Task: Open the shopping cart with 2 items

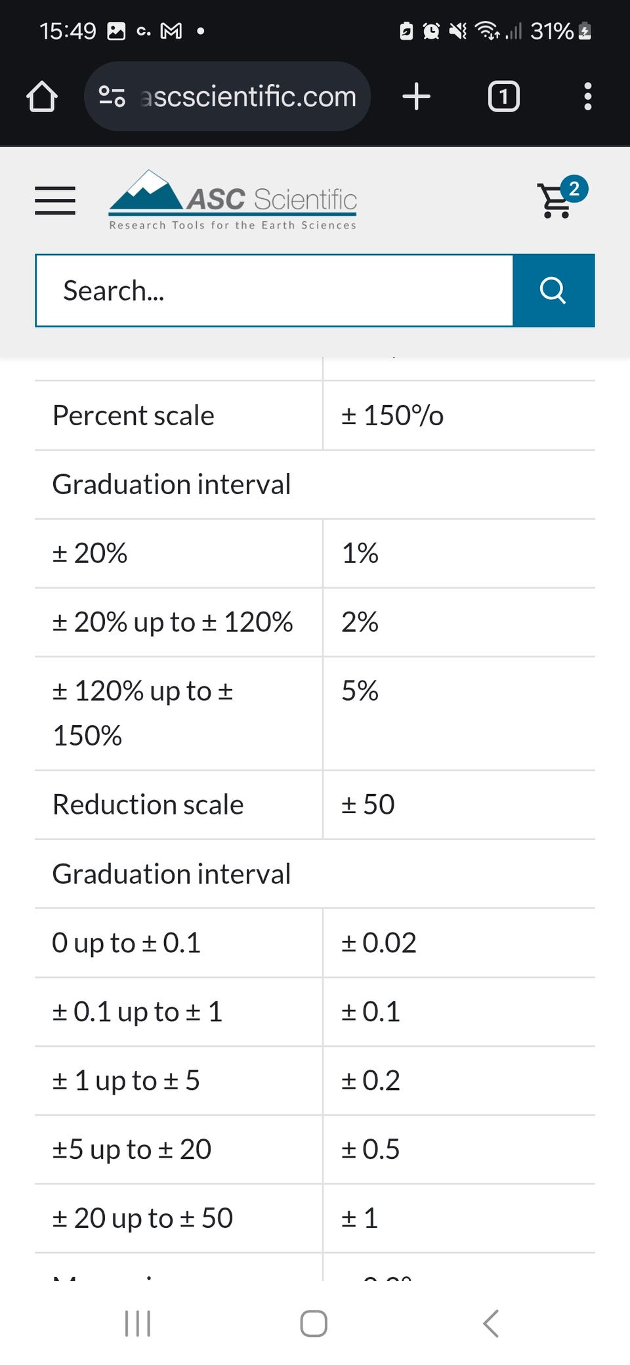Action: (x=558, y=199)
